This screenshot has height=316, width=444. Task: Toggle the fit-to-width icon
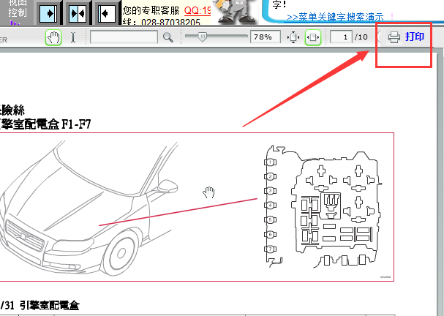tap(313, 37)
